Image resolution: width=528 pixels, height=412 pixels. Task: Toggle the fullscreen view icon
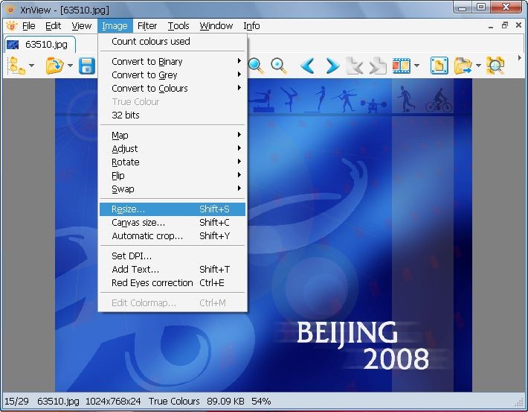439,66
